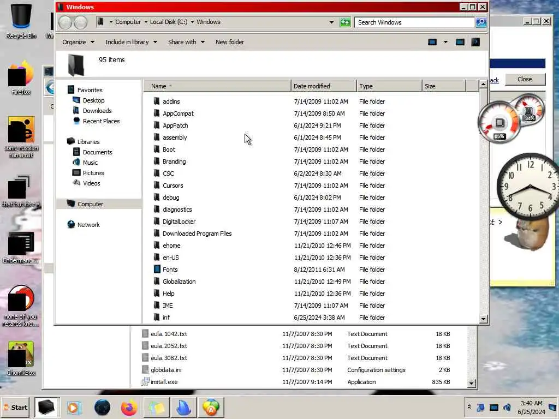Expand address bar history dropdown

331,22
